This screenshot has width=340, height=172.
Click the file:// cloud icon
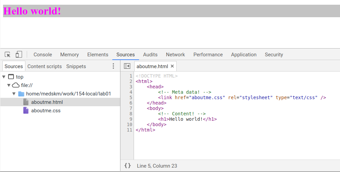click(x=16, y=85)
